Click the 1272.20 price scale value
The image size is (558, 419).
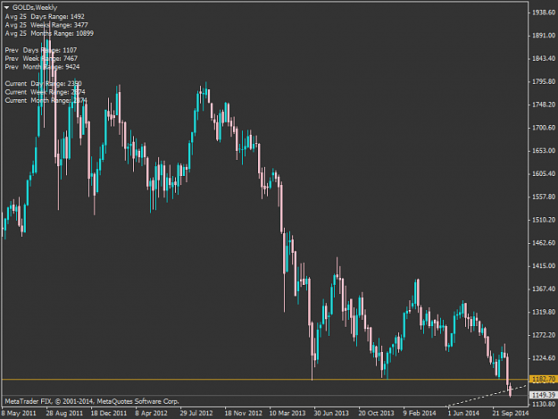[x=544, y=335]
